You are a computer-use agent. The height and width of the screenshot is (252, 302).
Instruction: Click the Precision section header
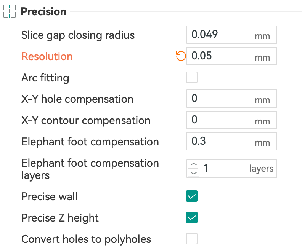pos(43,11)
